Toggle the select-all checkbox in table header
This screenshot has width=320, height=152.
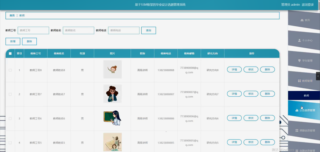10,54
